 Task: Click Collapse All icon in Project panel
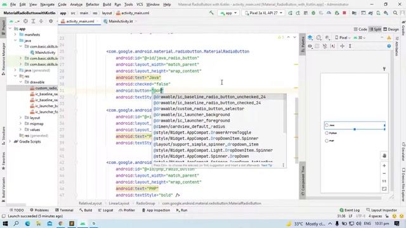tap(41, 21)
